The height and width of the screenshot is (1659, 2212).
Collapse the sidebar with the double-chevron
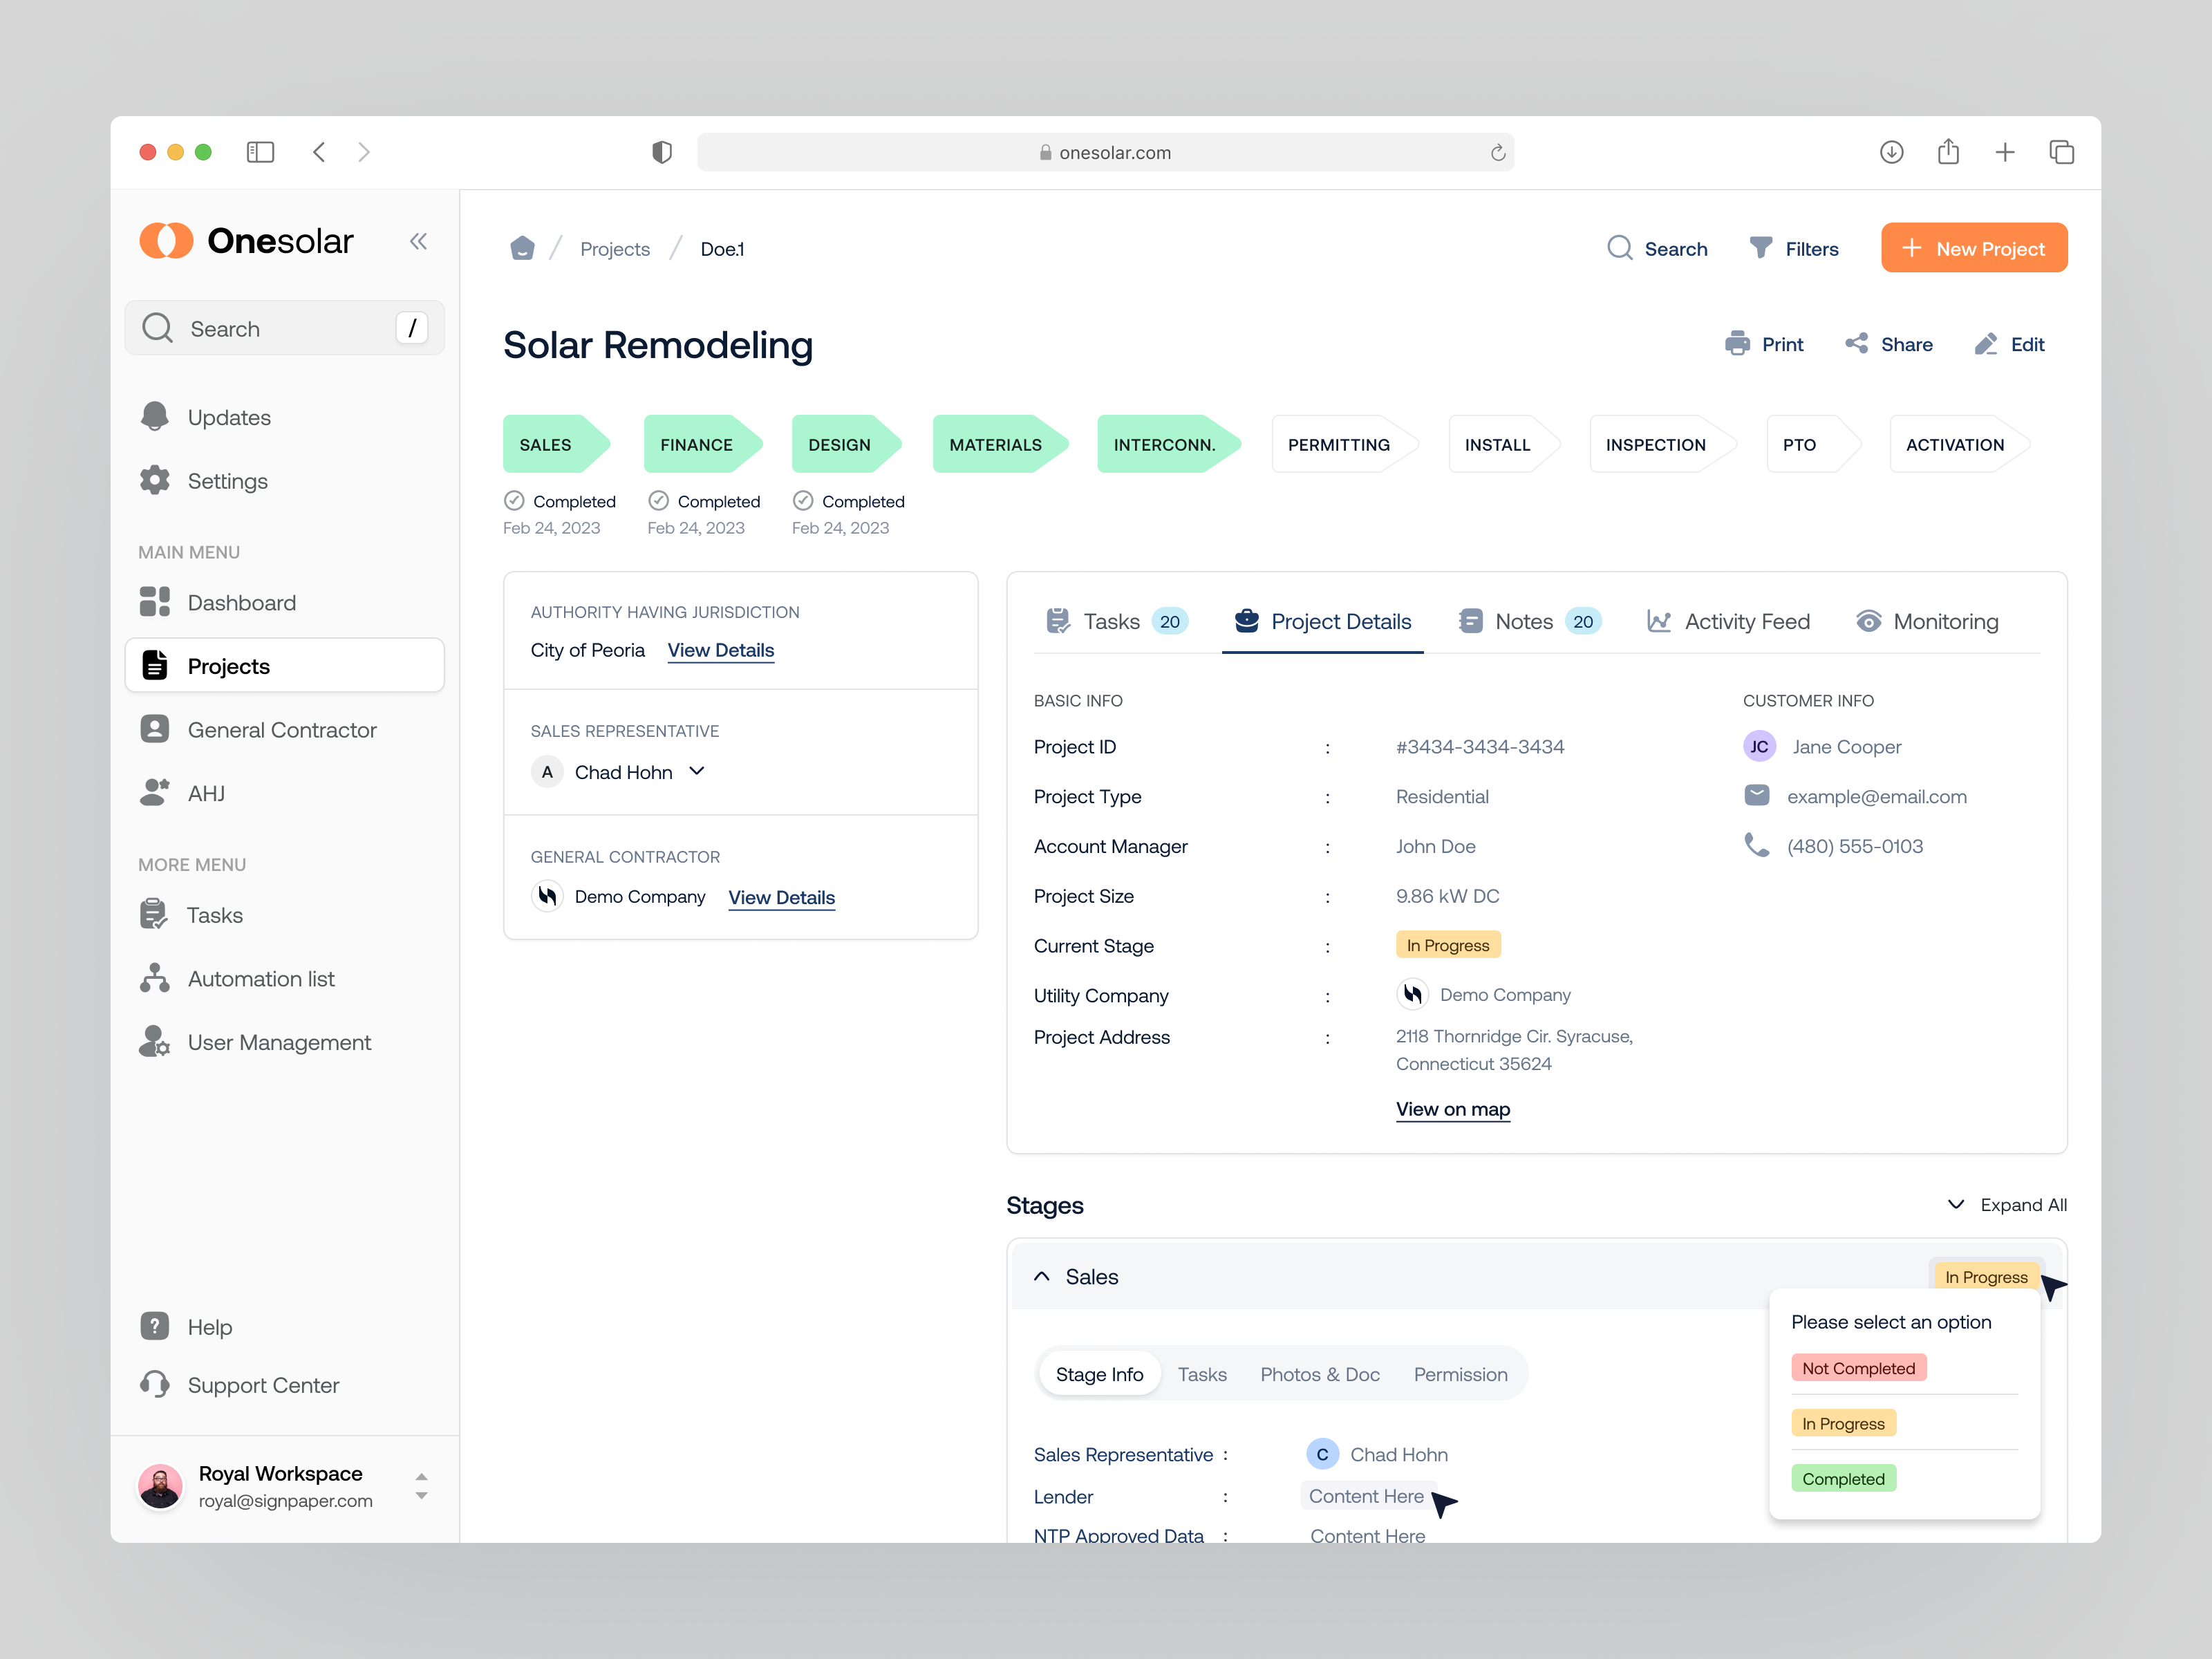(x=419, y=241)
